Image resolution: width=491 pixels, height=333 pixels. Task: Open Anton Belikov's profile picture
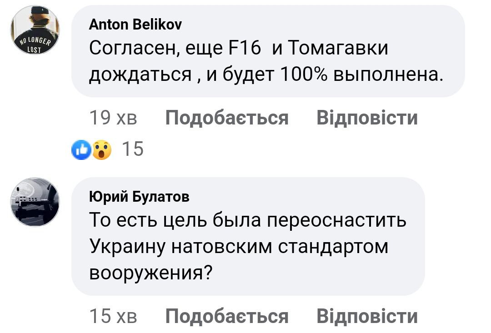click(35, 30)
